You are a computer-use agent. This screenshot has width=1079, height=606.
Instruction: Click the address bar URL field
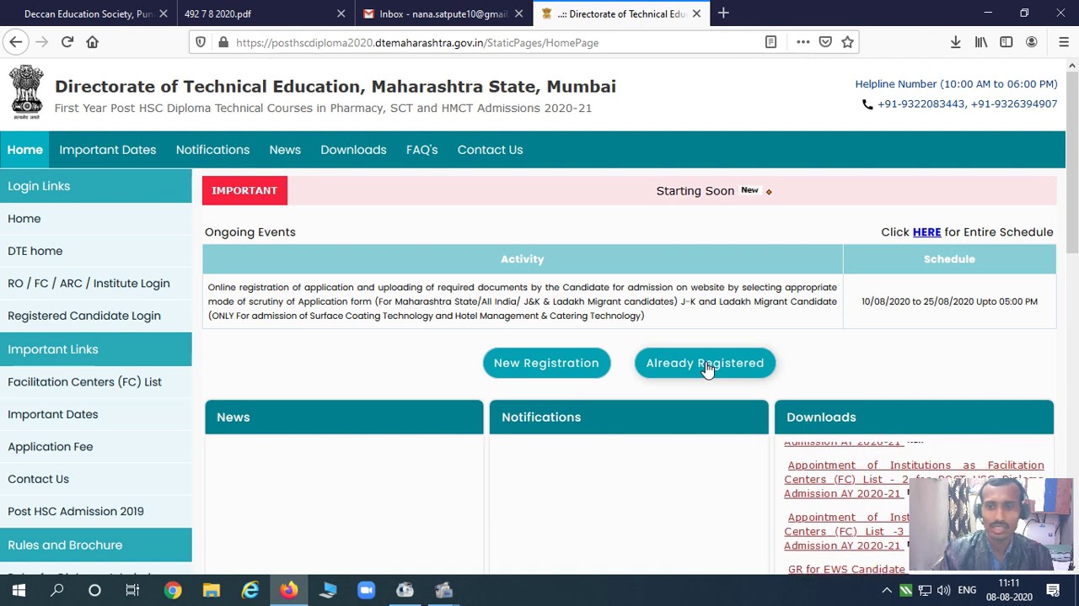pyautogui.click(x=497, y=42)
